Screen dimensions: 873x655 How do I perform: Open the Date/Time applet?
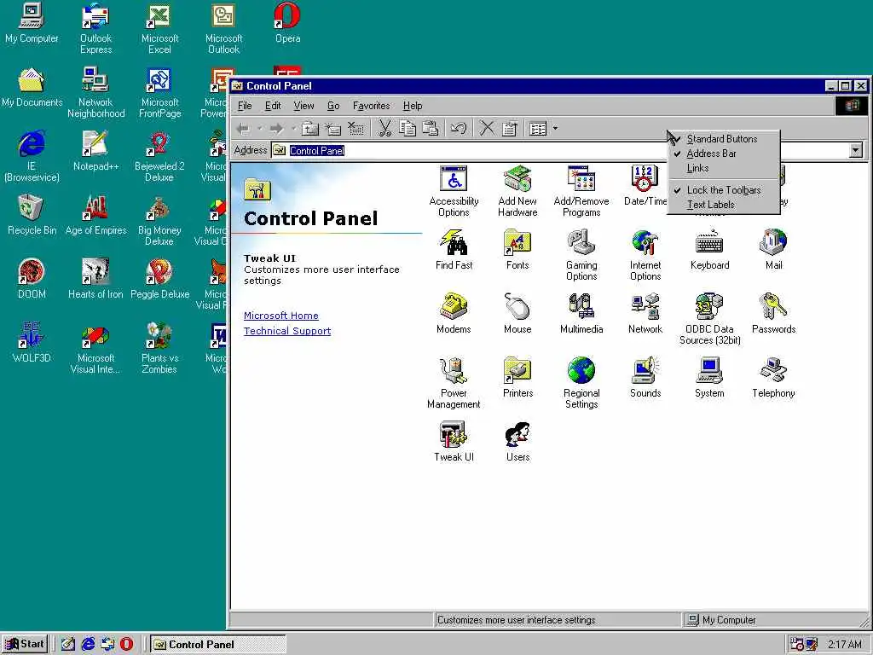pos(645,185)
